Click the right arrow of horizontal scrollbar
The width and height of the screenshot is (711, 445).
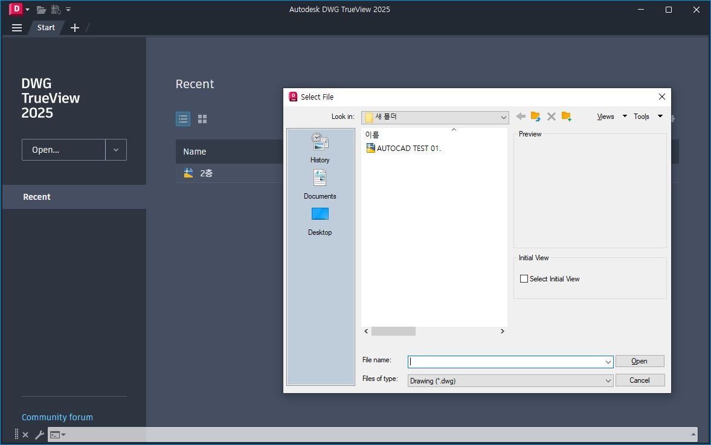coord(503,331)
